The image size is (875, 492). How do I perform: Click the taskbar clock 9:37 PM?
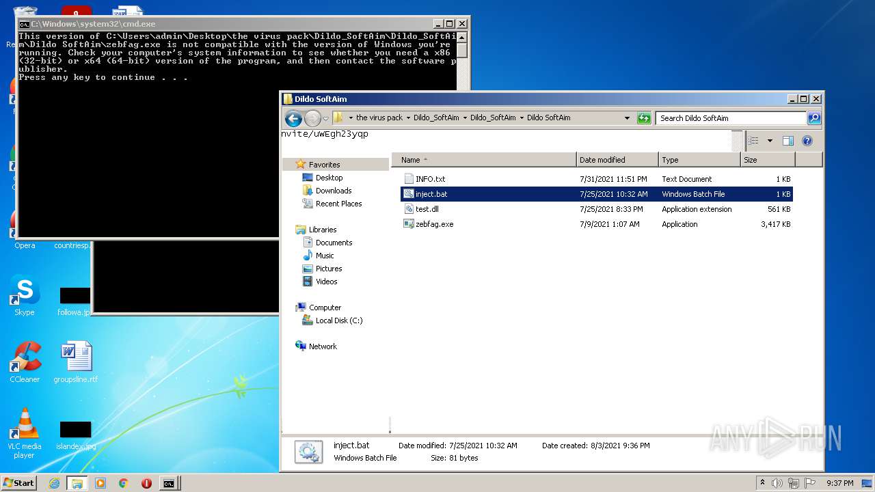point(839,483)
